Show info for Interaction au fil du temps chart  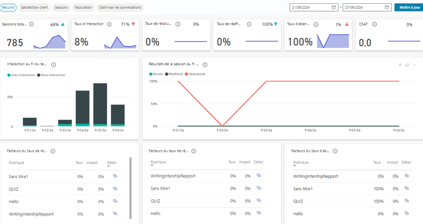[x=54, y=65]
